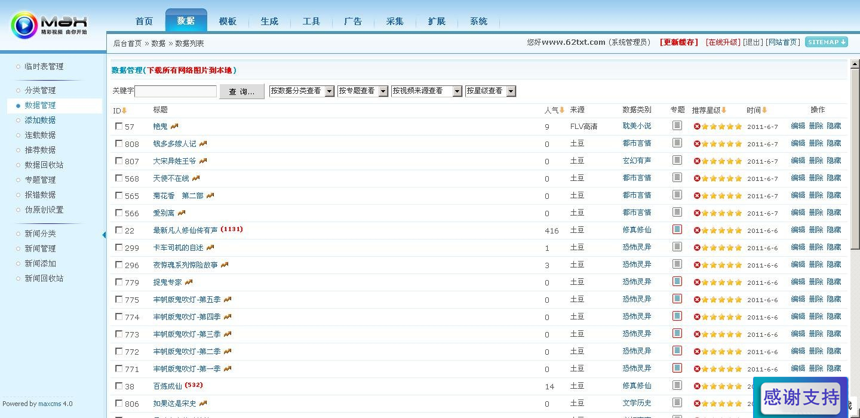The width and height of the screenshot is (860, 418).
Task: Collapse the sidebar with the blue arrow
Action: [x=104, y=235]
